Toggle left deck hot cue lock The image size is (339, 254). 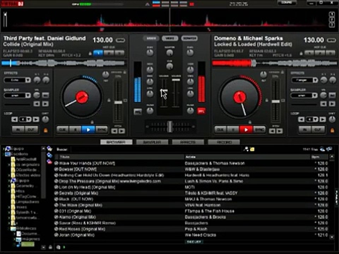(x=90, y=53)
